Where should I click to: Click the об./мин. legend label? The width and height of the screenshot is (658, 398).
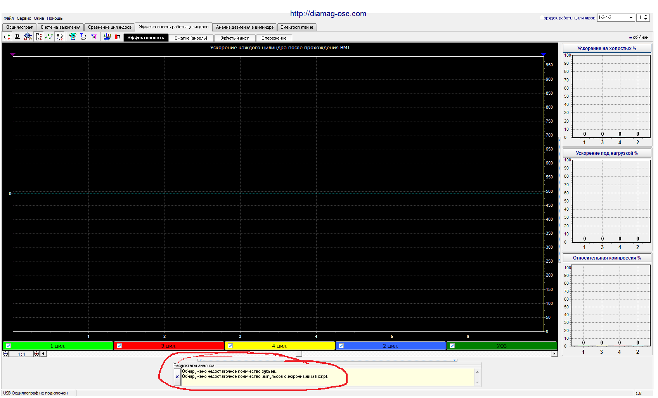click(641, 38)
